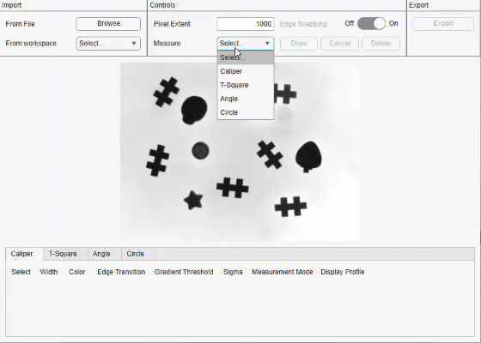Click the small gray circle in image
This screenshot has height=343, width=481.
[x=200, y=151]
